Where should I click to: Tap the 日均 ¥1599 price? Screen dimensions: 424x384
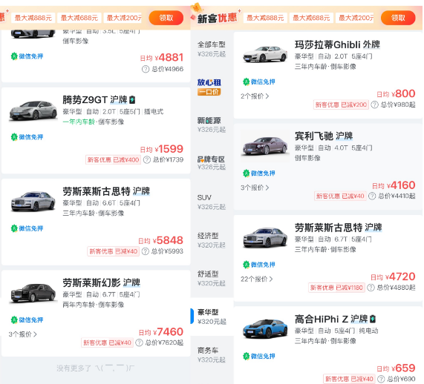click(x=162, y=149)
